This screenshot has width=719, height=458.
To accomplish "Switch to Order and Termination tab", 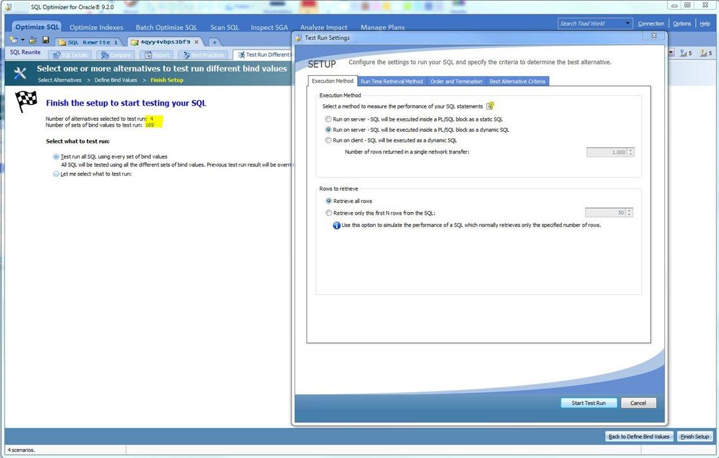I will pyautogui.click(x=456, y=82).
